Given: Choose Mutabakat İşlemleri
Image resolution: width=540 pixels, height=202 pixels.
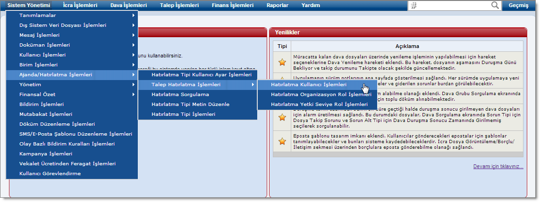Looking at the screenshot, I should 72,114.
